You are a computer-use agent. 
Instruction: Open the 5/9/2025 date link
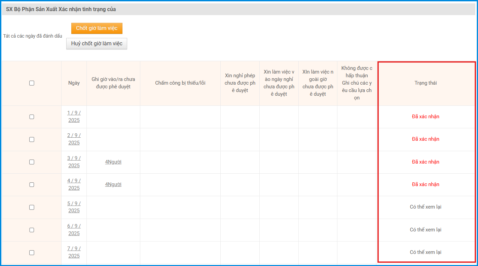point(74,207)
